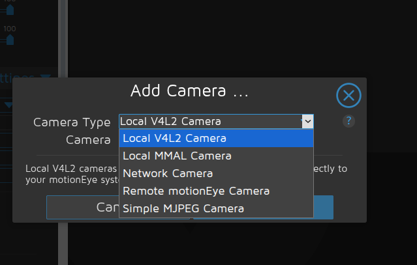
Task: Collapse the settings section header arrow
Action: 45,77
